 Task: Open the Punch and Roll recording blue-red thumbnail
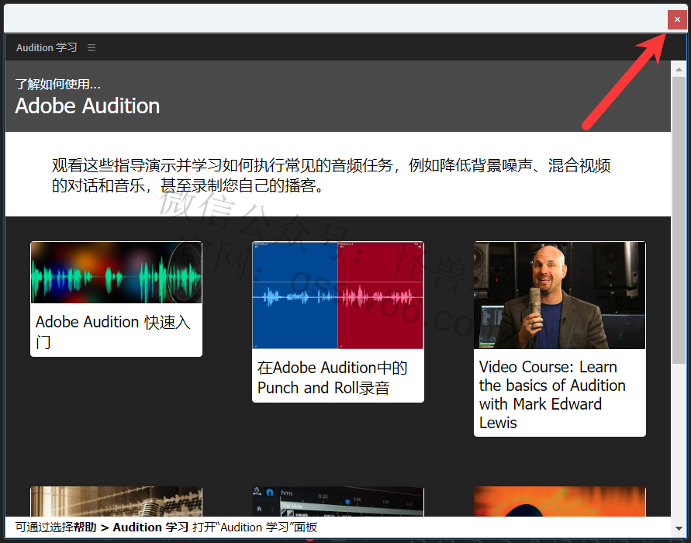point(338,295)
